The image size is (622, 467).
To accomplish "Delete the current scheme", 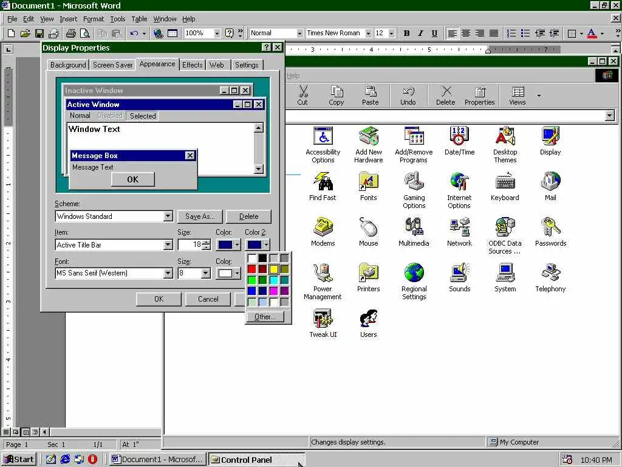I will (x=248, y=216).
